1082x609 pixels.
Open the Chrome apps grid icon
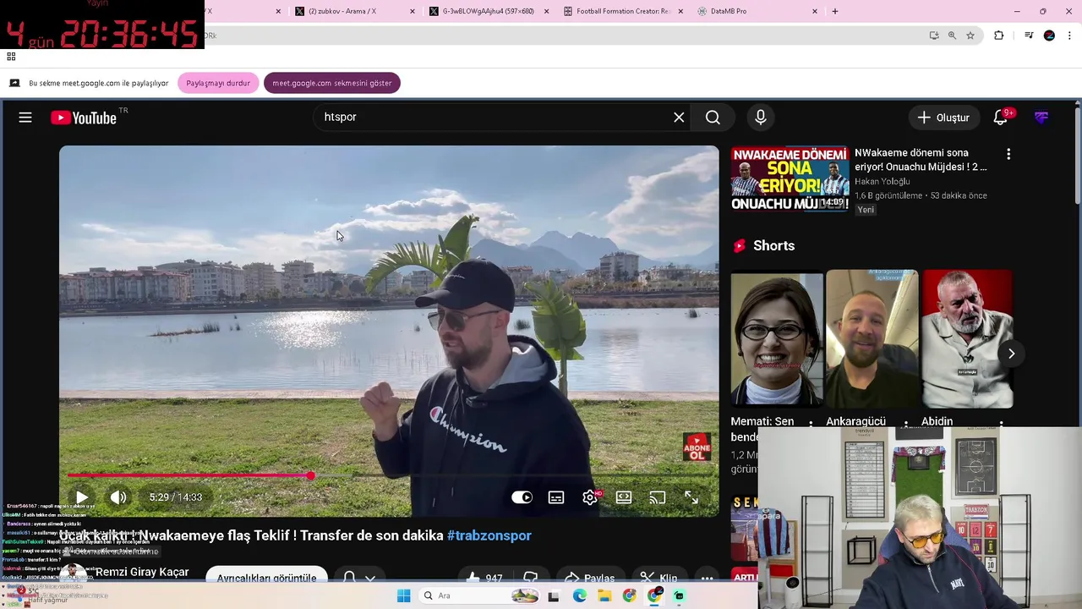pyautogui.click(x=11, y=57)
